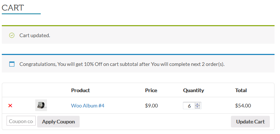Focus the quantity field showing 6
The image size is (280, 134).
[x=189, y=106]
